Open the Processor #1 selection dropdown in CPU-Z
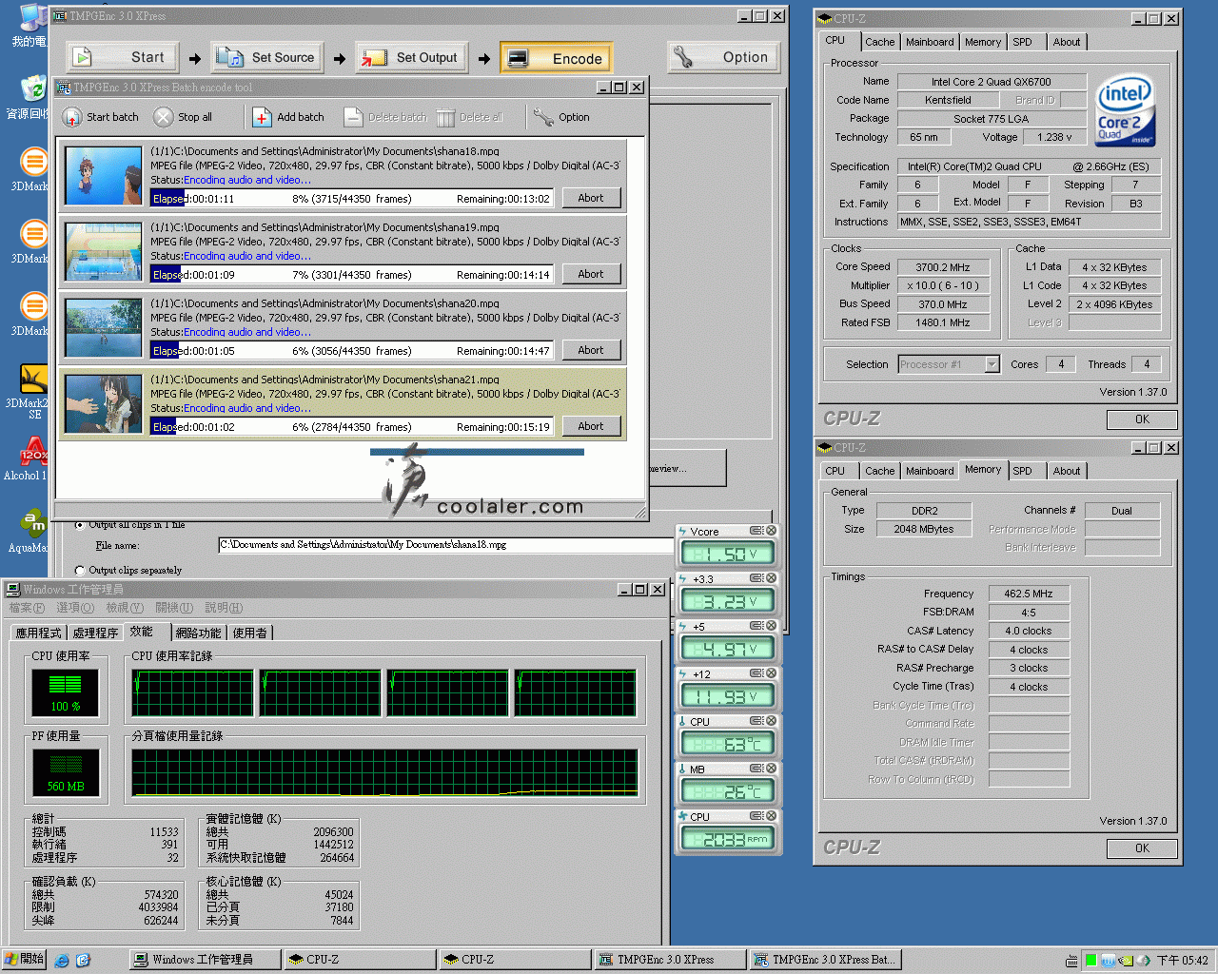The height and width of the screenshot is (974, 1218). 949,364
